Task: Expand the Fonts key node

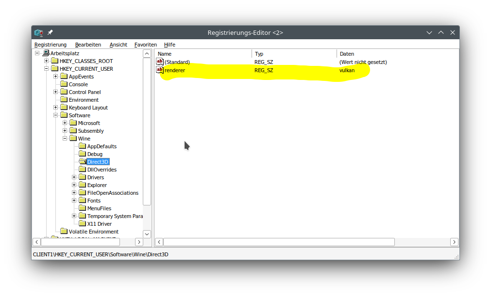Action: (x=74, y=201)
